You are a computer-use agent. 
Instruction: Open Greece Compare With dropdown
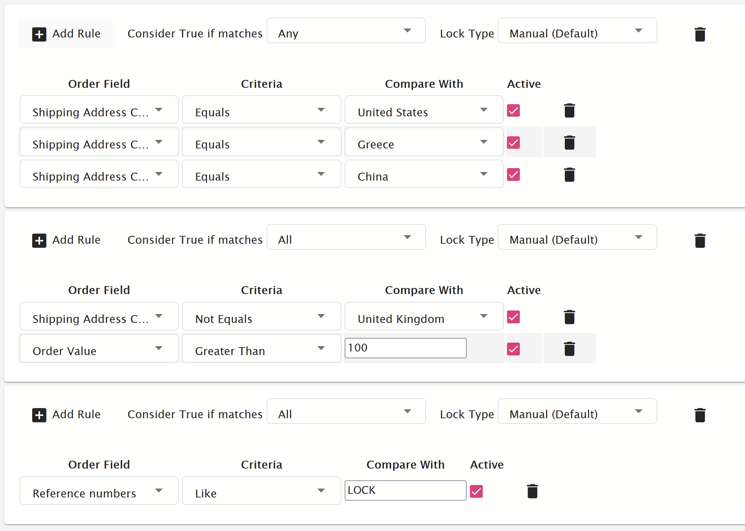pos(424,142)
